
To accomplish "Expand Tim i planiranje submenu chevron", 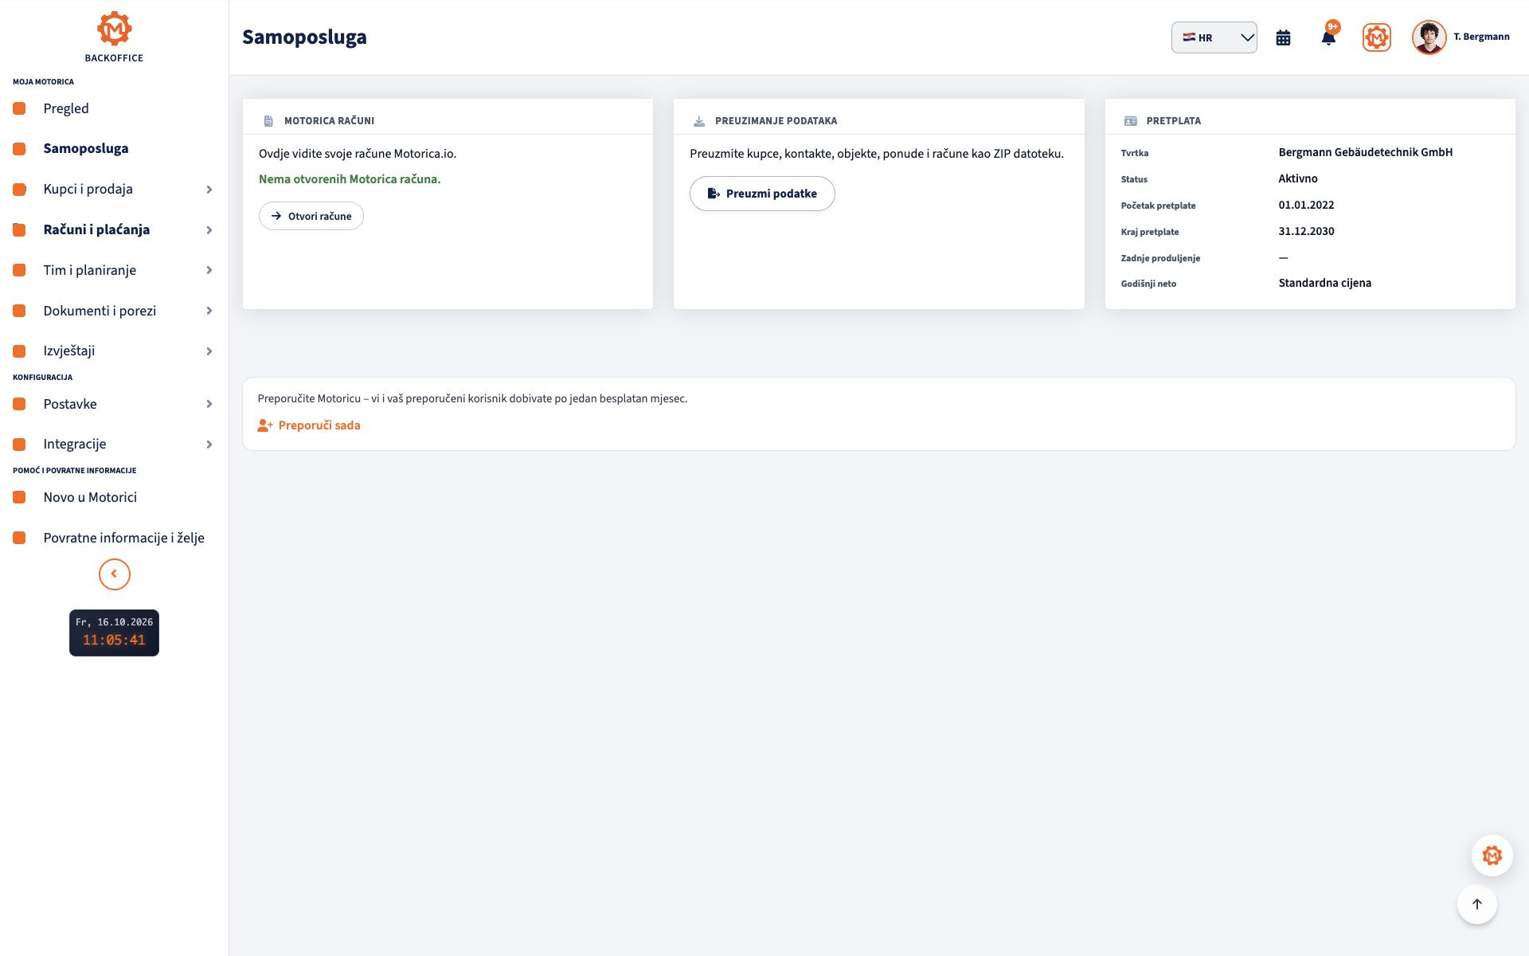I will 209,270.
